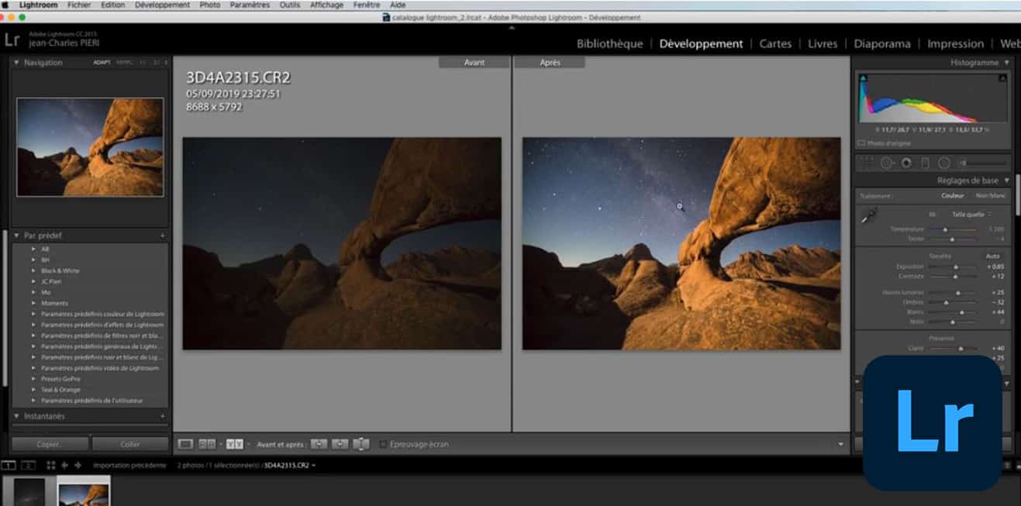Expand the Teal & Orange preset folder
The image size is (1021, 506).
coord(34,390)
